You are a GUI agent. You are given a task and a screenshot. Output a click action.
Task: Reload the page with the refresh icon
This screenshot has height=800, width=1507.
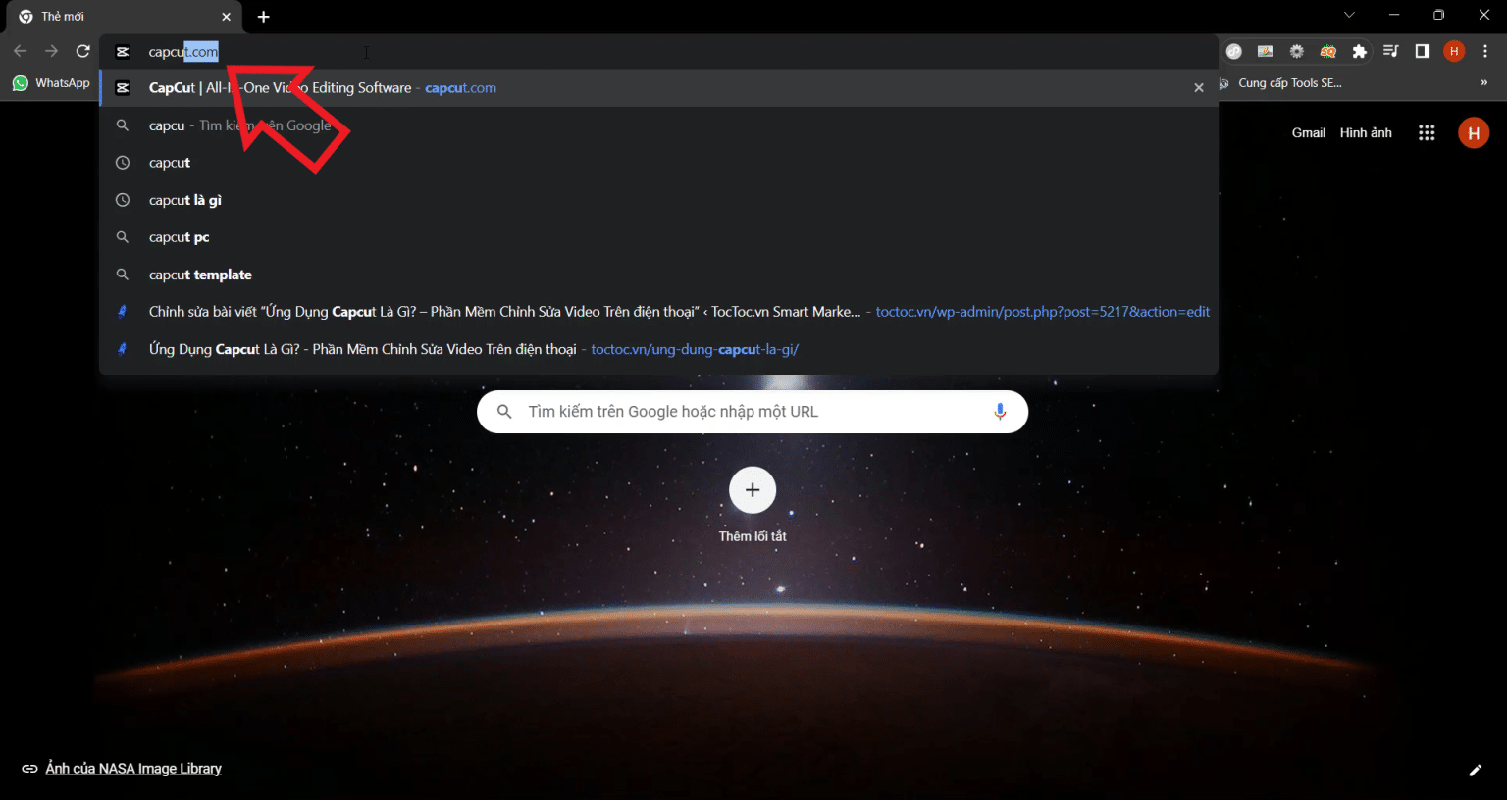pyautogui.click(x=83, y=51)
